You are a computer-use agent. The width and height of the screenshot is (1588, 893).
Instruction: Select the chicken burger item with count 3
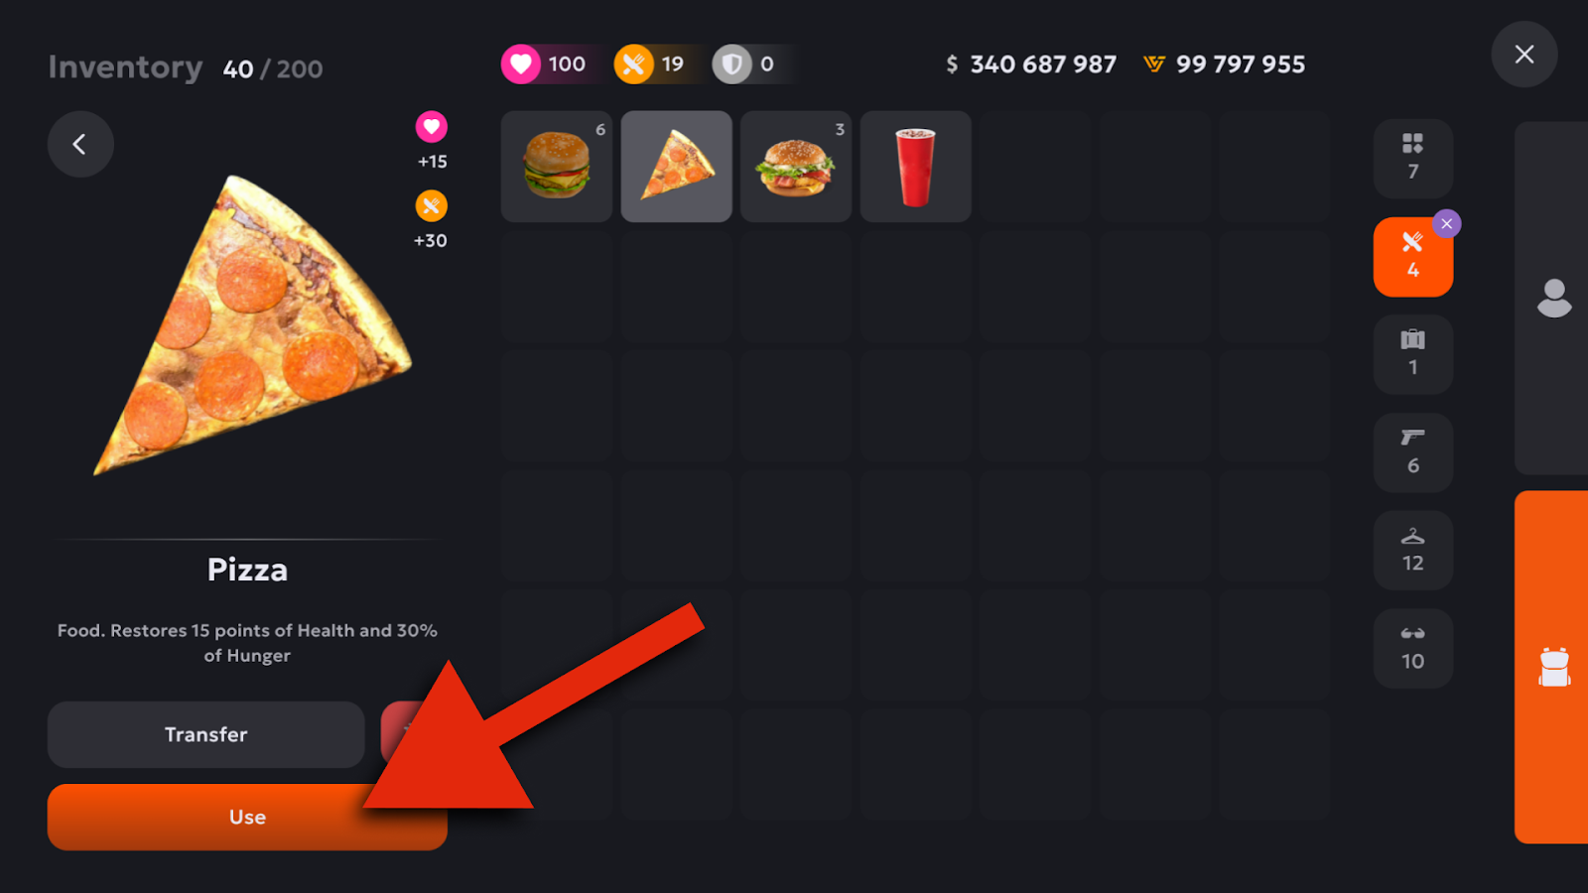796,167
